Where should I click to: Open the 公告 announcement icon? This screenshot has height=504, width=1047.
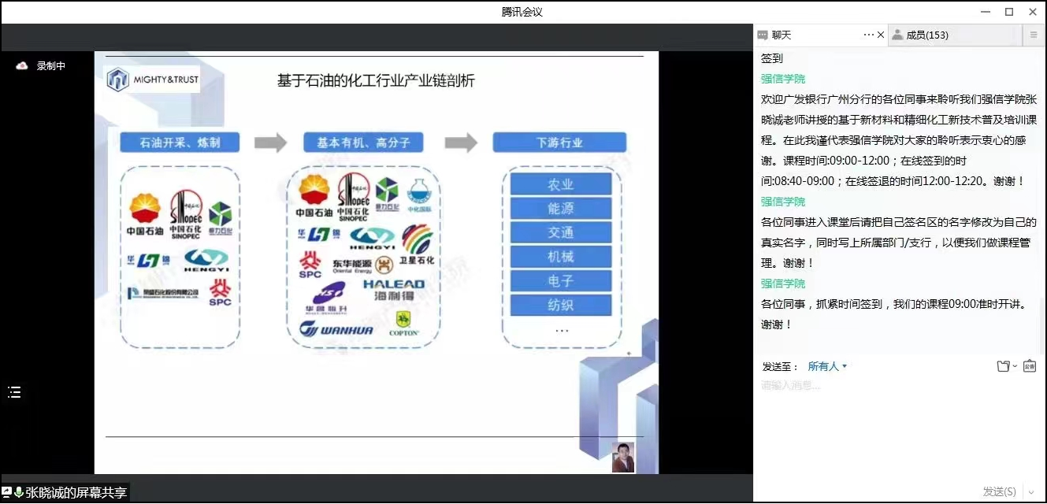tap(1029, 366)
